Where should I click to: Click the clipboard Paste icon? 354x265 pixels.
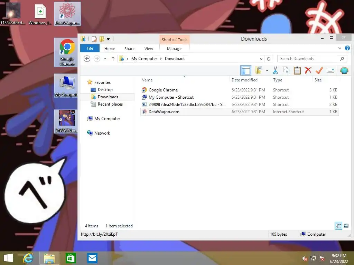(297, 70)
